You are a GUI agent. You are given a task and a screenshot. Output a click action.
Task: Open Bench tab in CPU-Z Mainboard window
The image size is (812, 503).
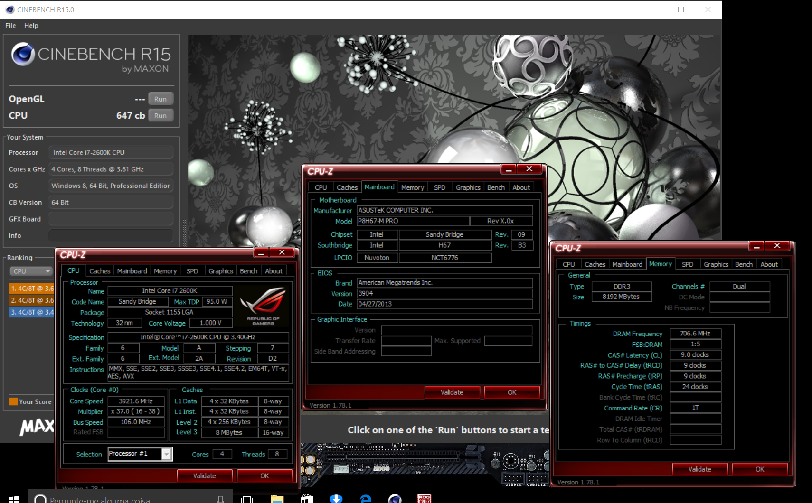(496, 187)
